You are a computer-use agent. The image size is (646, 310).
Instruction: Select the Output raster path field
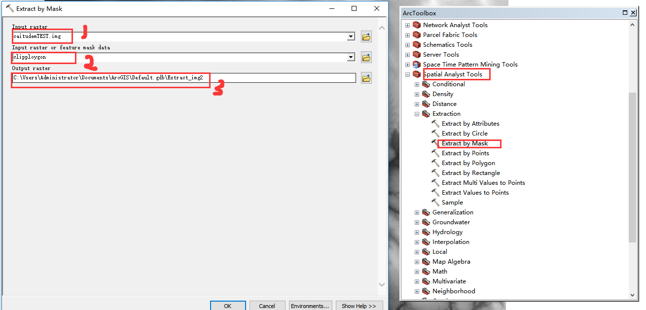click(183, 78)
